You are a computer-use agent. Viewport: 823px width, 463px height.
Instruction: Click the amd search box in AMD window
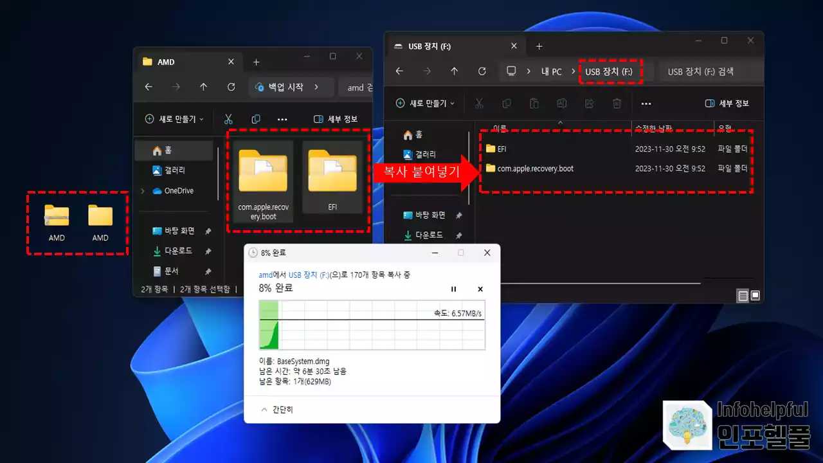point(356,87)
